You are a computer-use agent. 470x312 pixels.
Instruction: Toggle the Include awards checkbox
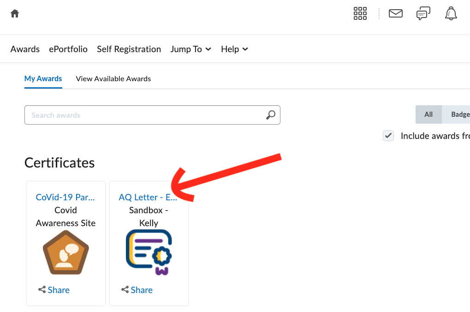tap(388, 136)
